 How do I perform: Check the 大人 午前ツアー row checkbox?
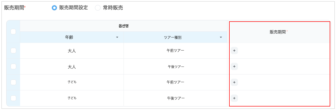13,50
